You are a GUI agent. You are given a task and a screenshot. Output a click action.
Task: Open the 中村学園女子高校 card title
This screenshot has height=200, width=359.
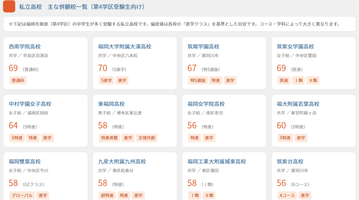pos(30,104)
